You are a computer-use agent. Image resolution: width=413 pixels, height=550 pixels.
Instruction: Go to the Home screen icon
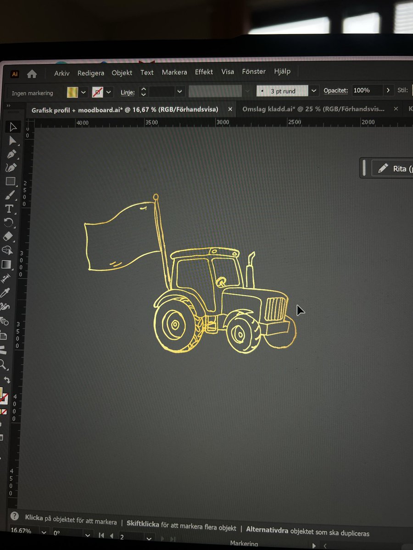tap(32, 73)
